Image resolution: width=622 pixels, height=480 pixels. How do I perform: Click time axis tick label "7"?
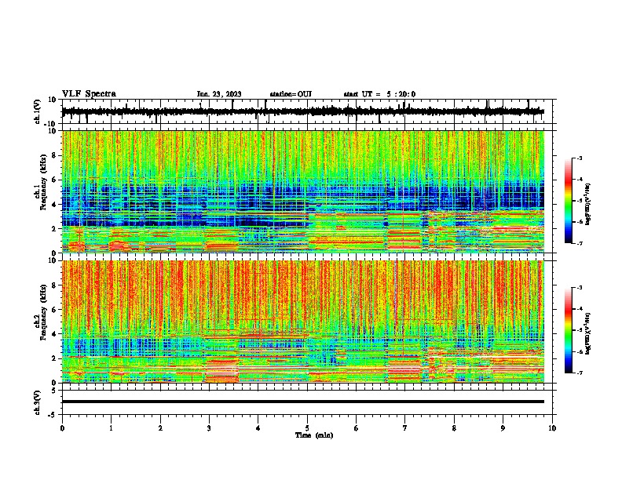tap(405, 428)
